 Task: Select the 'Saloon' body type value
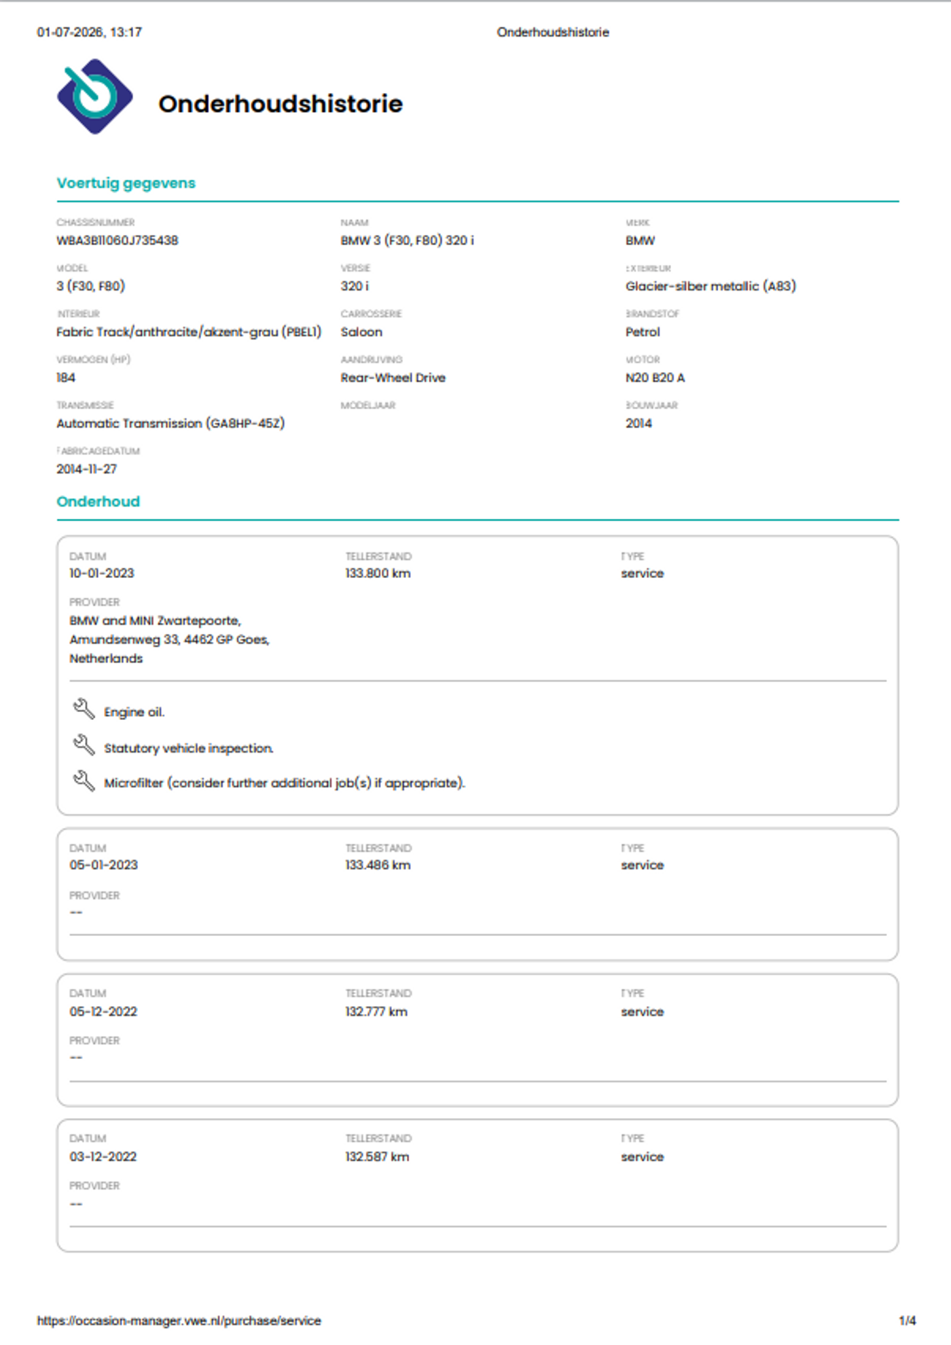tap(361, 331)
